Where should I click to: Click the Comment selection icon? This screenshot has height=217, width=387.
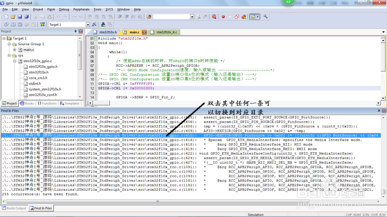tap(133, 17)
